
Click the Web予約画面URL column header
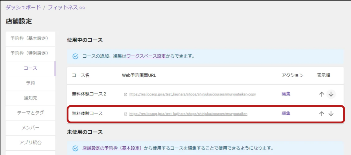[x=139, y=75]
